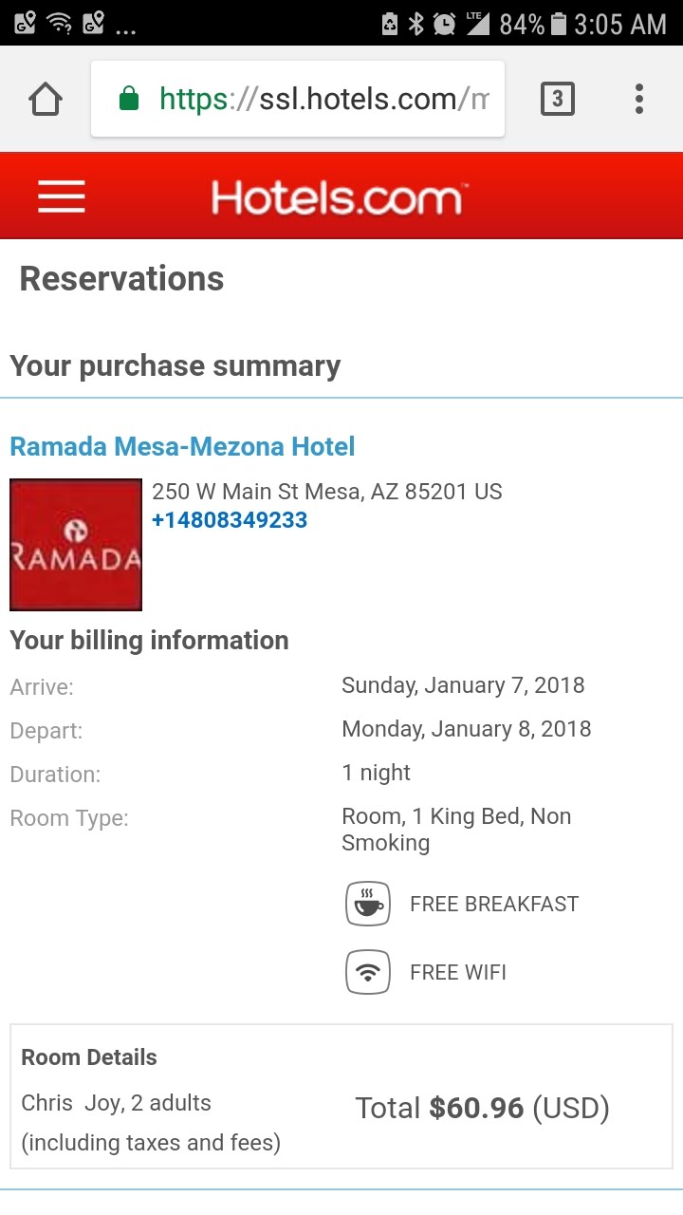Viewport: 683px width, 1215px height.
Task: Open the Ramada Mesa-Mezona Hotel link
Action: coord(182,446)
